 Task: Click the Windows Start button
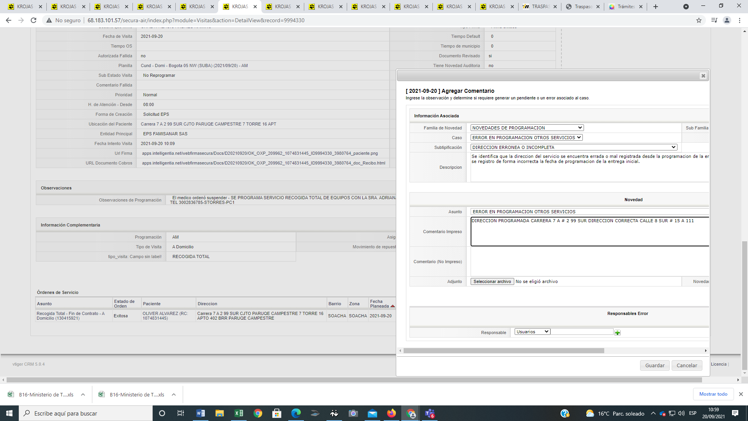click(x=9, y=413)
